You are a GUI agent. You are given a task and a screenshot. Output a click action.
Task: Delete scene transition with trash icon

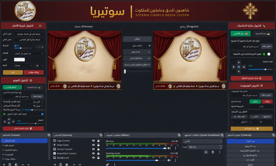(213, 152)
